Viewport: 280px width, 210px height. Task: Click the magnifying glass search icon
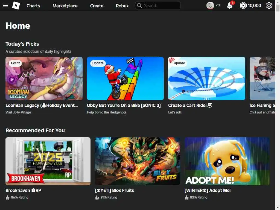(x=139, y=5)
